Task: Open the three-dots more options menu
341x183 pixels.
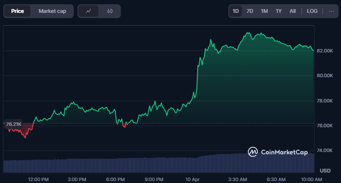Action: tap(331, 11)
